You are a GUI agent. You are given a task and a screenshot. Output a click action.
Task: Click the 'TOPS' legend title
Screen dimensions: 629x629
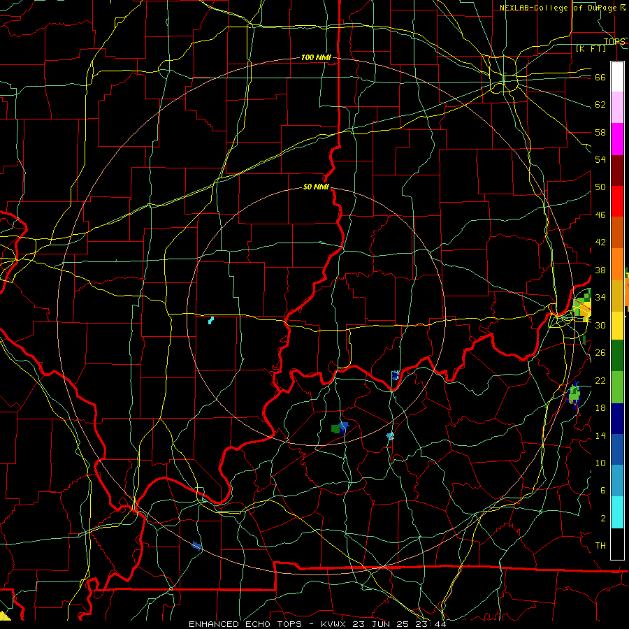[x=614, y=41]
